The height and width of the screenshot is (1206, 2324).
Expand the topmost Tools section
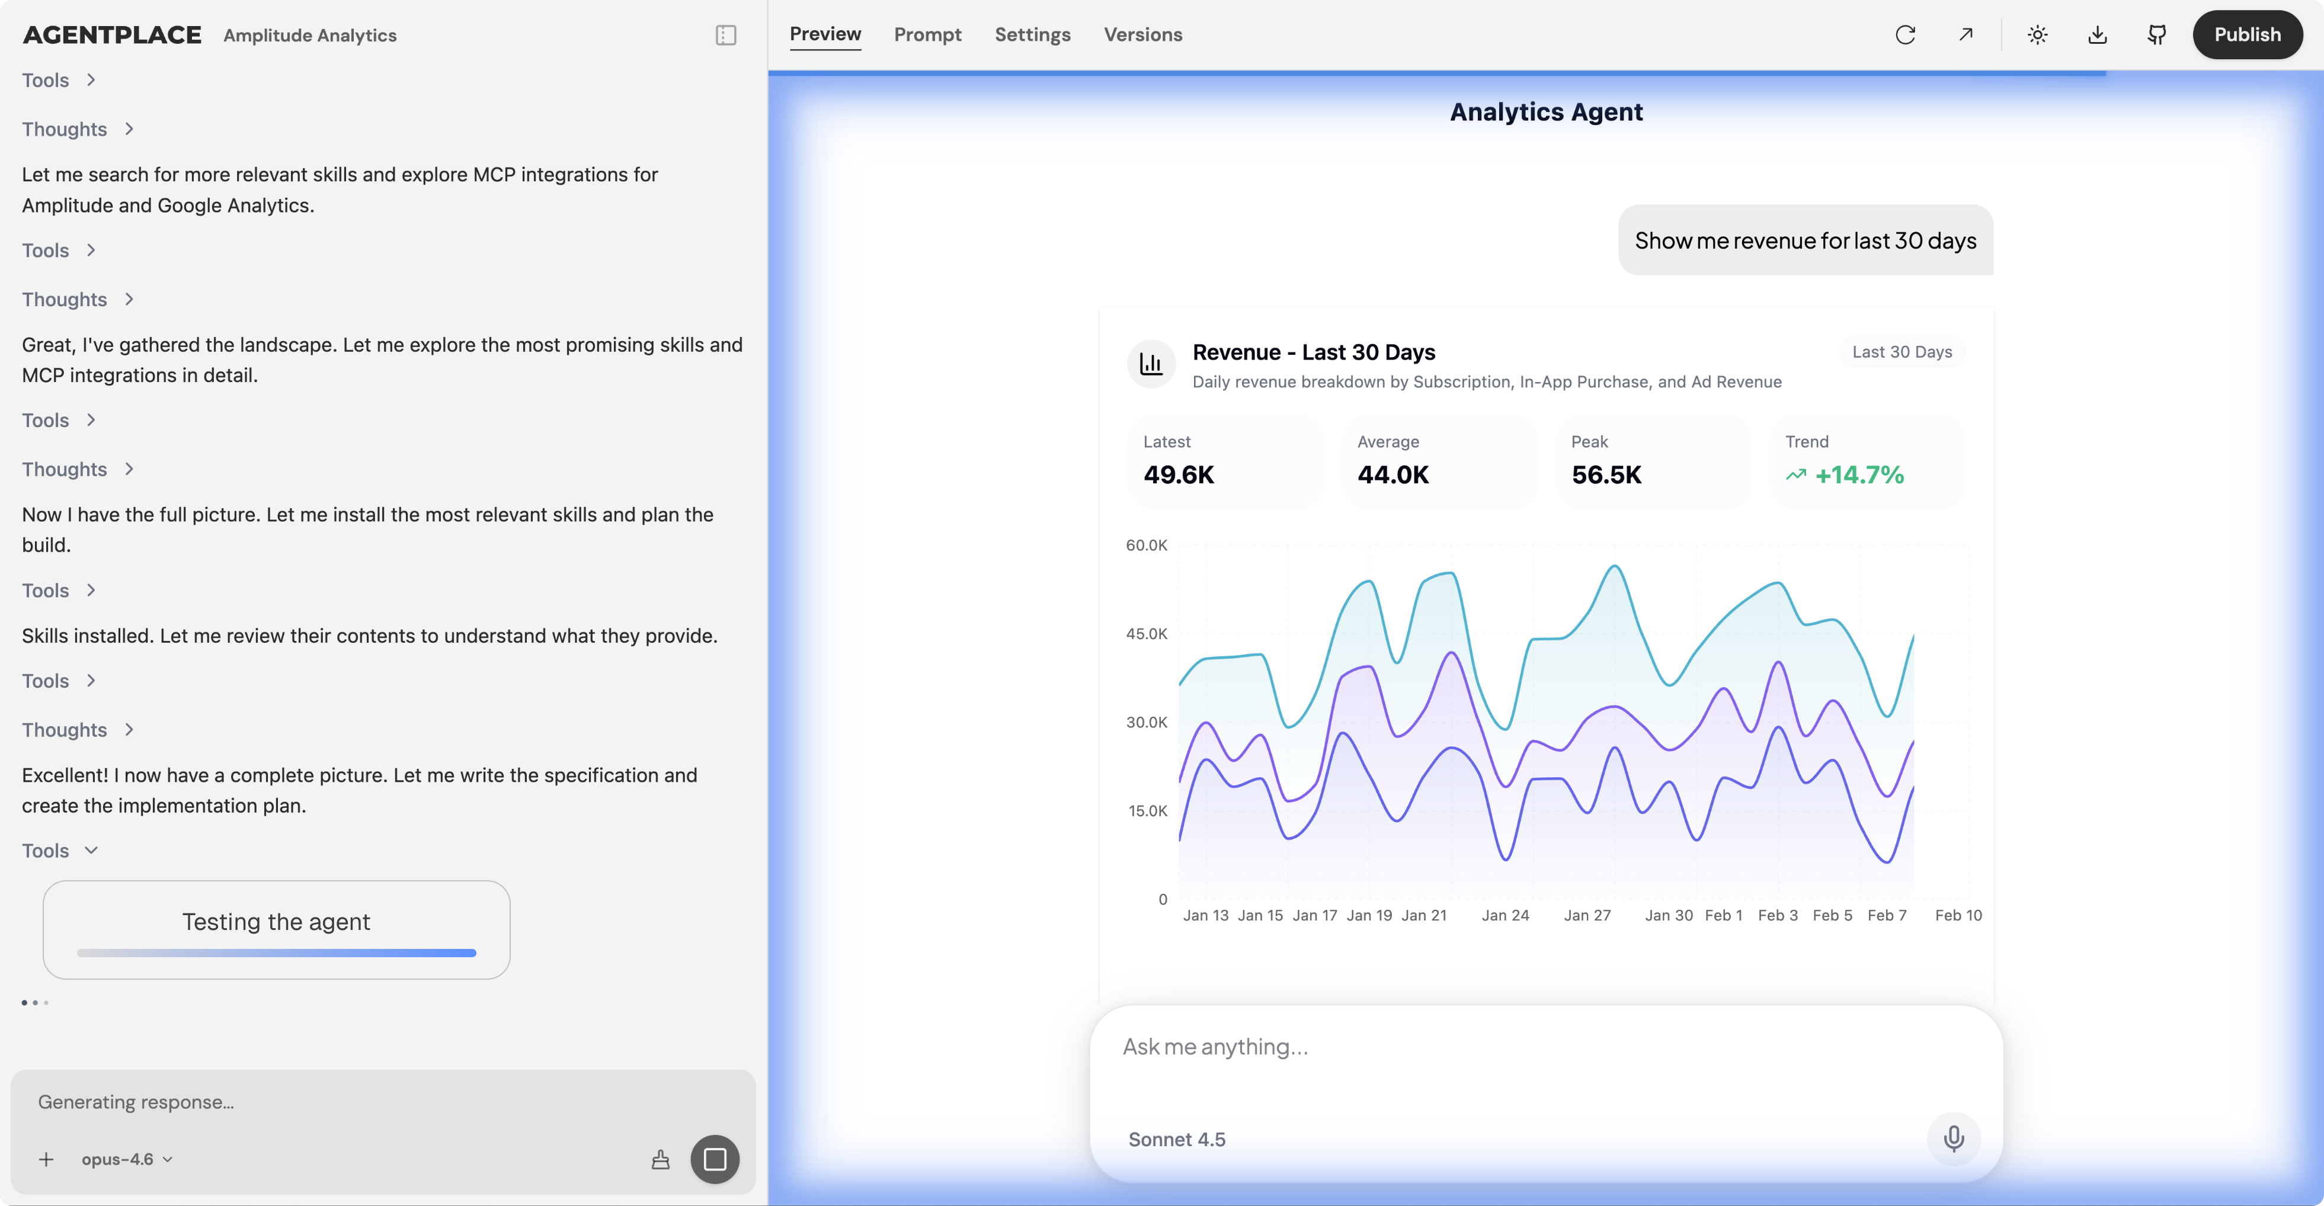click(59, 81)
